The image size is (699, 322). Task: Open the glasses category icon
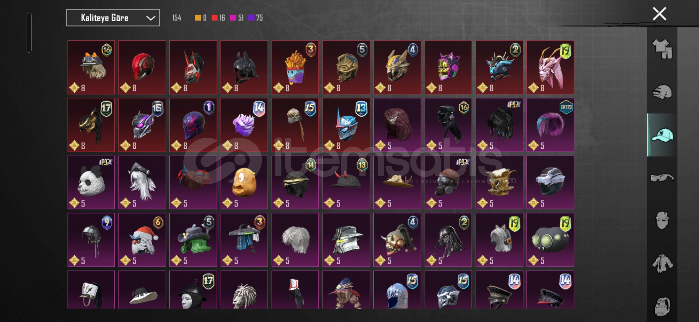(662, 178)
